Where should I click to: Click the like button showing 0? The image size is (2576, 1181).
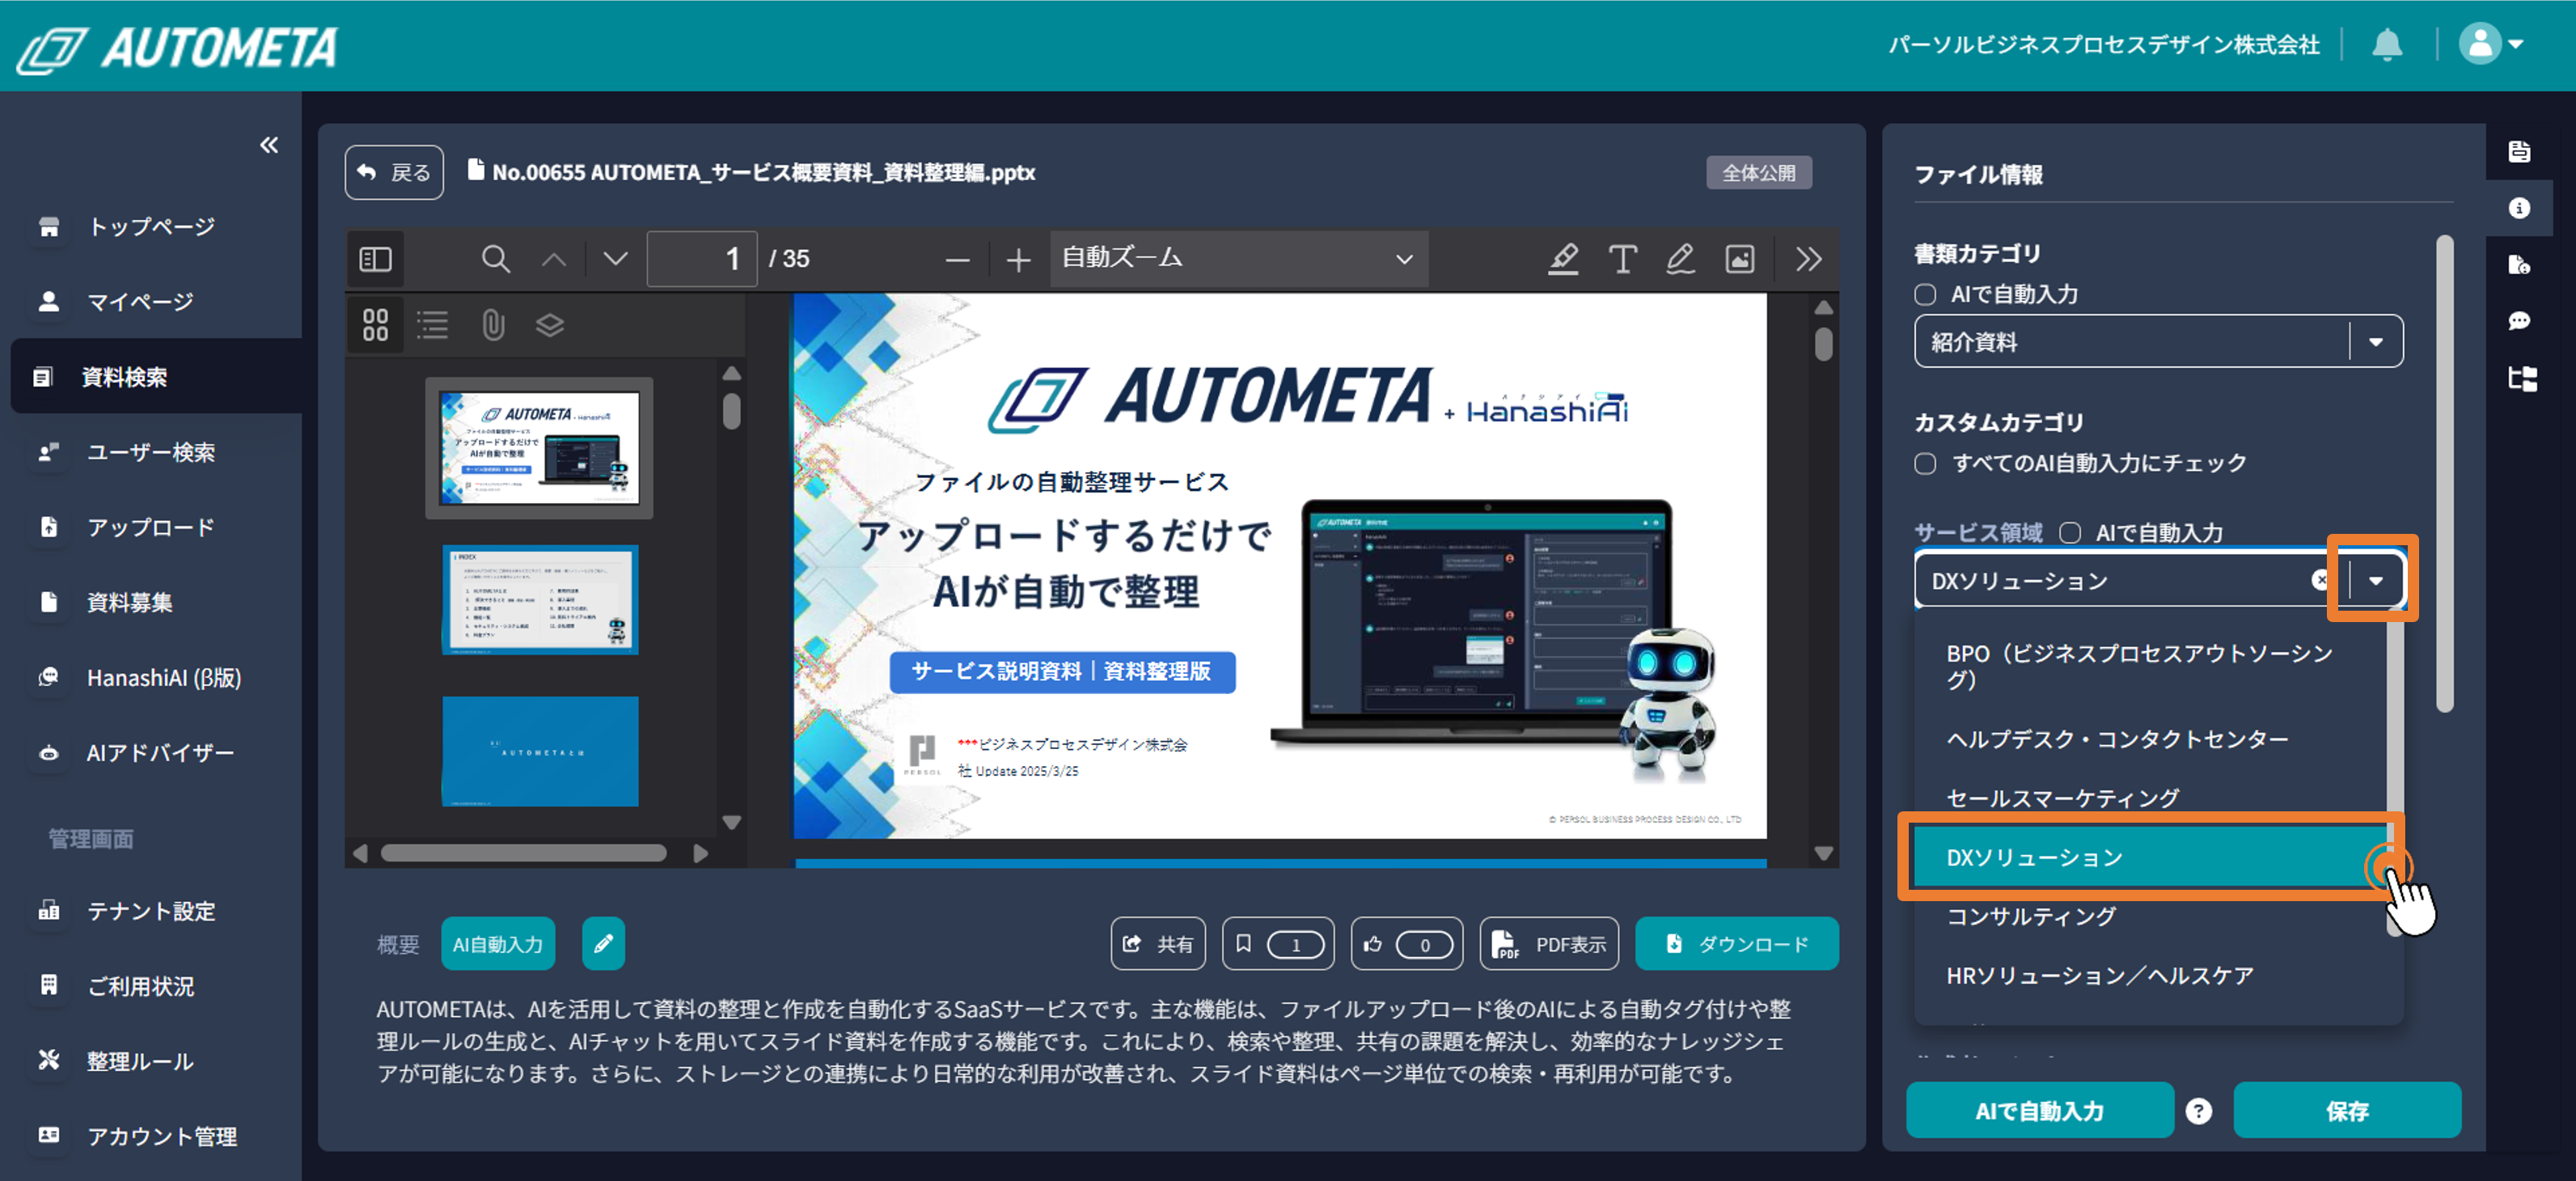pos(1407,944)
